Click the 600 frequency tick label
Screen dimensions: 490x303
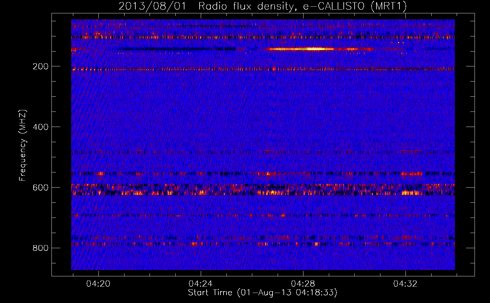tap(41, 188)
